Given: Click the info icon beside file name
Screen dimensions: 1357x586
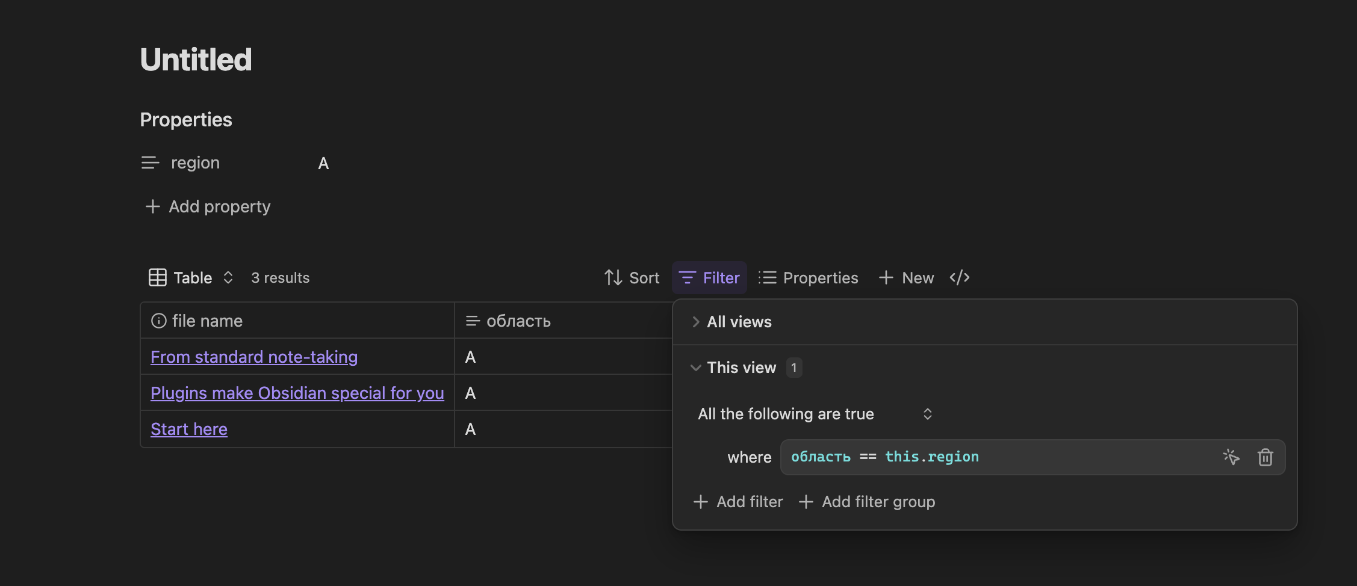Looking at the screenshot, I should [x=158, y=321].
